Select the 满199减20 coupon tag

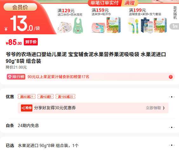(x=65, y=97)
